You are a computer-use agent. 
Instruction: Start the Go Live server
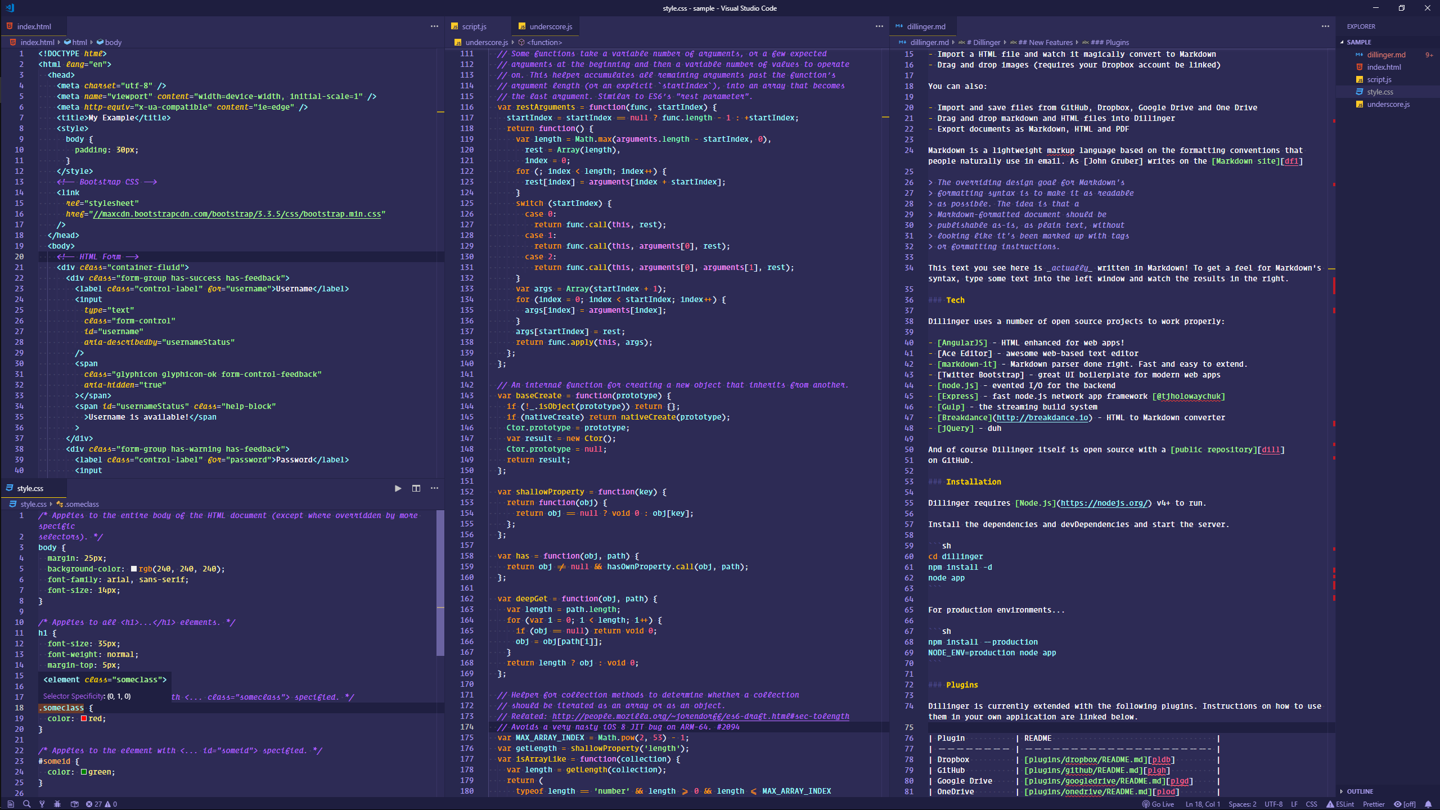click(x=1158, y=804)
